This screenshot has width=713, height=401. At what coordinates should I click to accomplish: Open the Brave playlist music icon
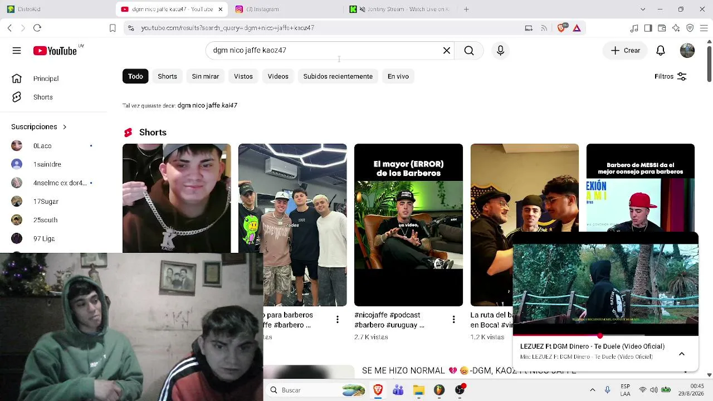634,28
